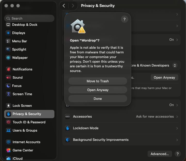Click the iCloud cloud icon
The height and width of the screenshot is (161, 186).
tap(9, 158)
